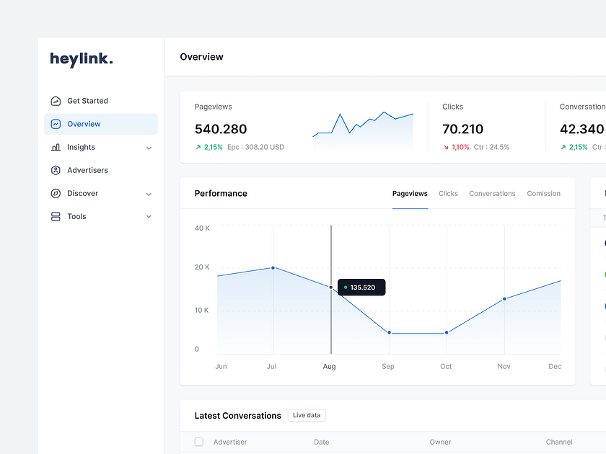Image resolution: width=606 pixels, height=454 pixels.
Task: Click the red decline arrow under Clicks
Action: (445, 146)
